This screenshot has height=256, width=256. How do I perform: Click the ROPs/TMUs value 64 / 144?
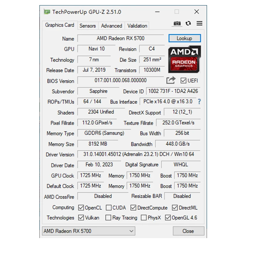pos(92,101)
